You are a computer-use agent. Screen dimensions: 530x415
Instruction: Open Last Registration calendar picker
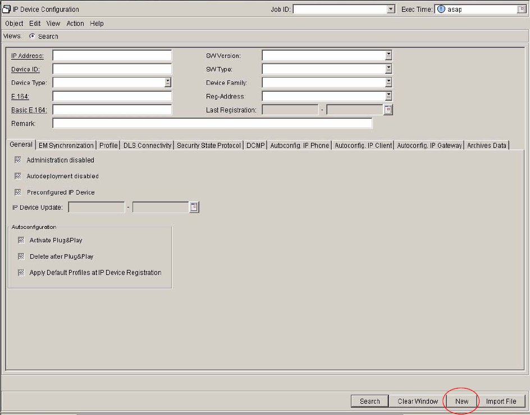click(x=388, y=110)
